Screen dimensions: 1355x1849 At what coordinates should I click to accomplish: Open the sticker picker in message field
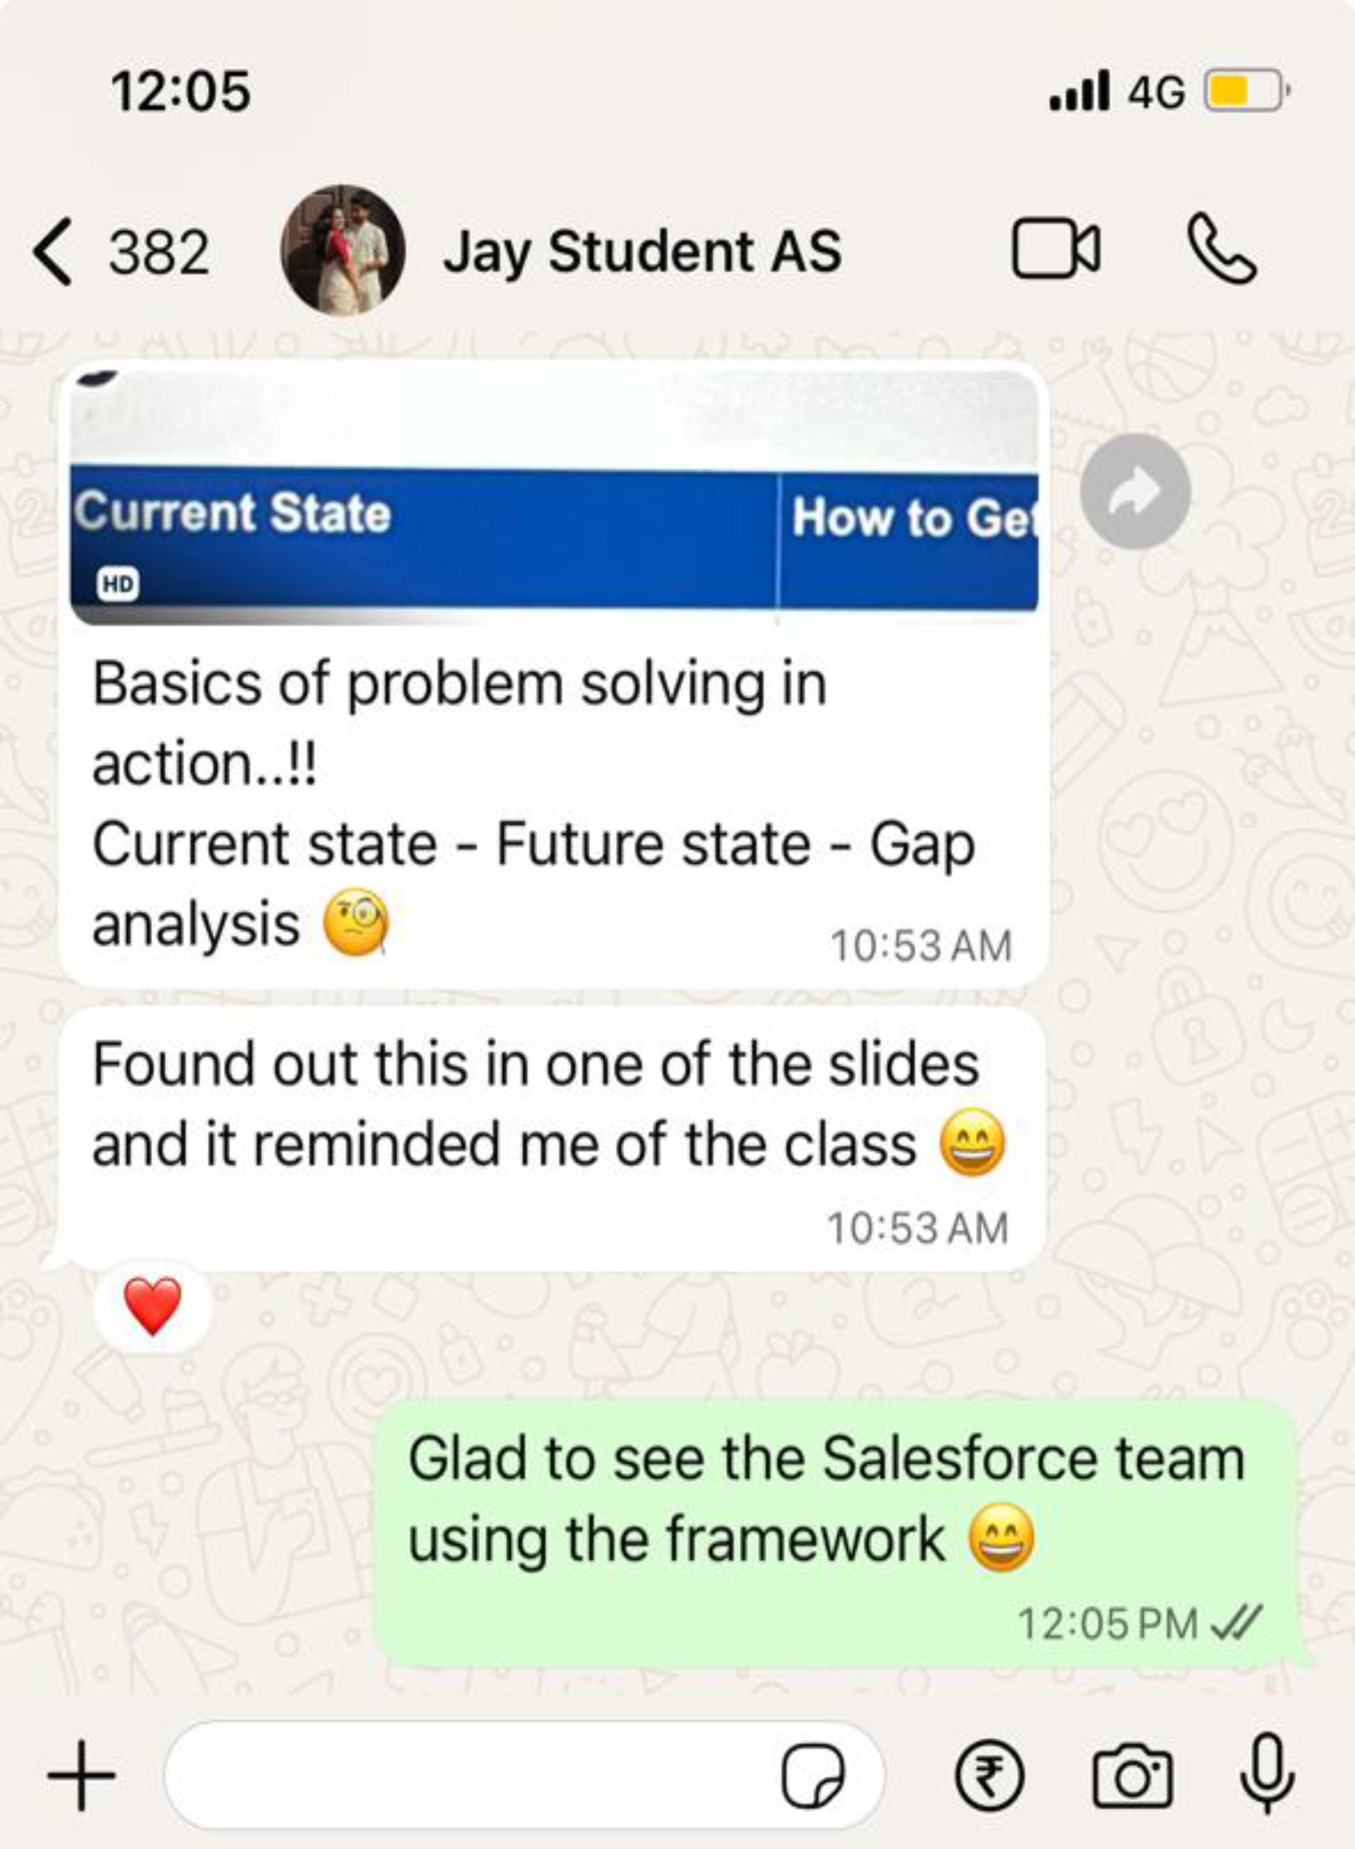click(812, 1776)
